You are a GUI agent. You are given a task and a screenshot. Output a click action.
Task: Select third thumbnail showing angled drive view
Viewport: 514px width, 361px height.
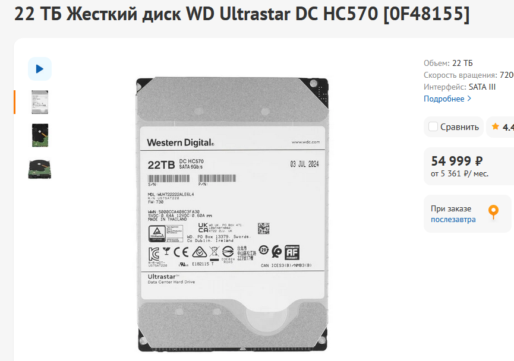40,169
